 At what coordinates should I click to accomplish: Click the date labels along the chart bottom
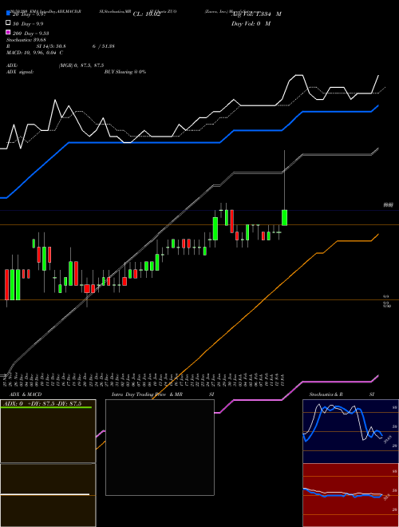coord(144,380)
